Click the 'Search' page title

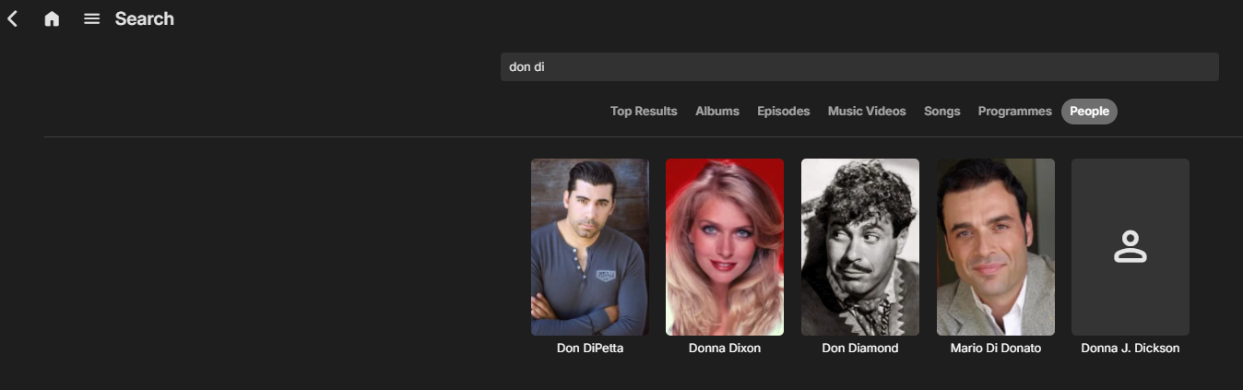click(145, 18)
